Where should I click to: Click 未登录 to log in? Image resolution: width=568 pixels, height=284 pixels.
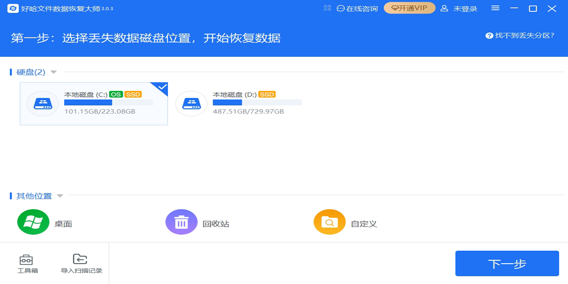(459, 9)
